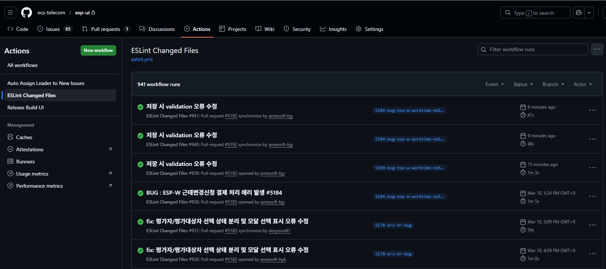The image size is (606, 269).
Task: Click branch label 5178-ers-hr-bug on run #937
Action: tap(393, 225)
